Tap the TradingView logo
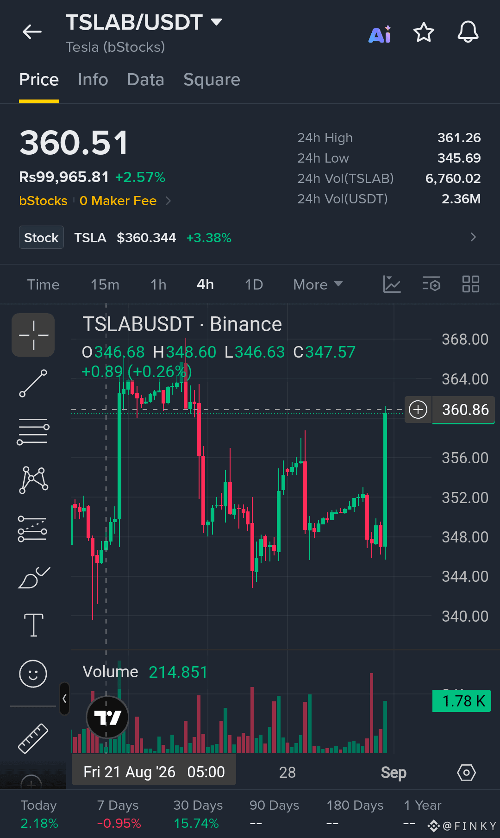This screenshot has width=500, height=838. pos(107,718)
